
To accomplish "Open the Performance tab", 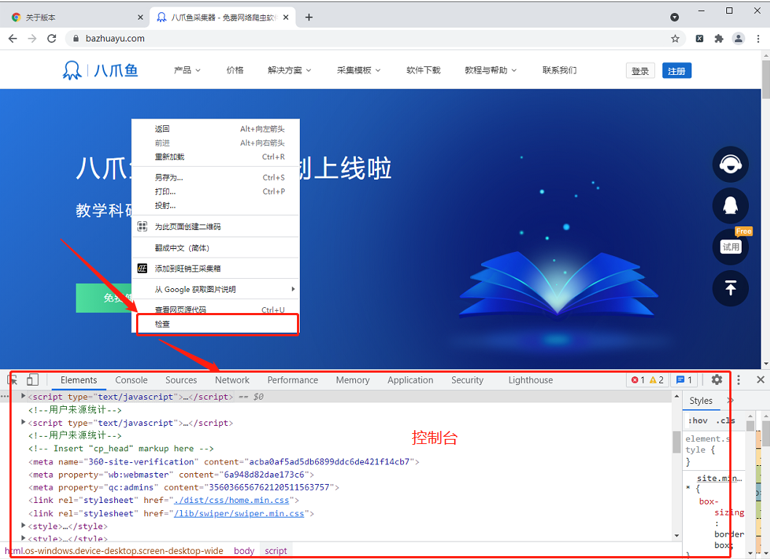I will click(293, 380).
